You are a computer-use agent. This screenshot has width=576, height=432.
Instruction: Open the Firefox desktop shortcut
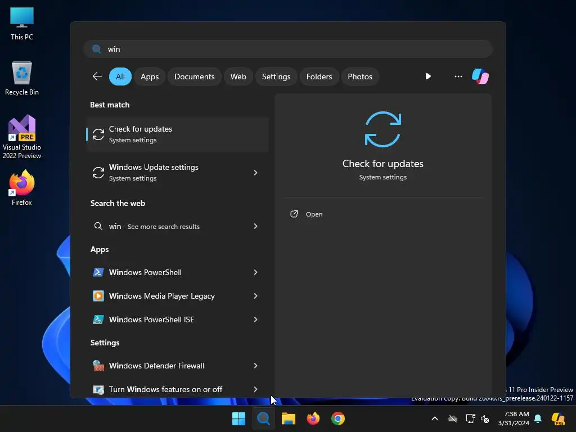coord(22,188)
